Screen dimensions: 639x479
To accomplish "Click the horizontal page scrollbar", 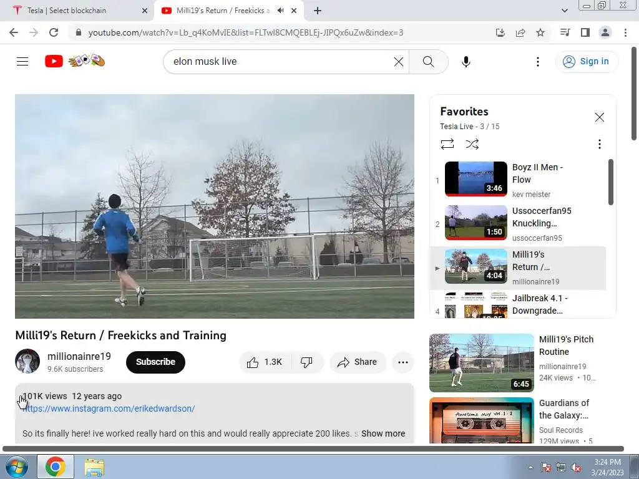I will (x=313, y=449).
